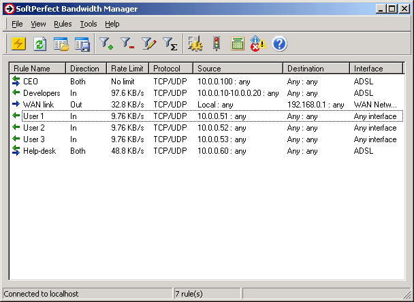This screenshot has width=414, height=302.
Task: Click the delete rule funnel minus icon
Action: tap(127, 44)
